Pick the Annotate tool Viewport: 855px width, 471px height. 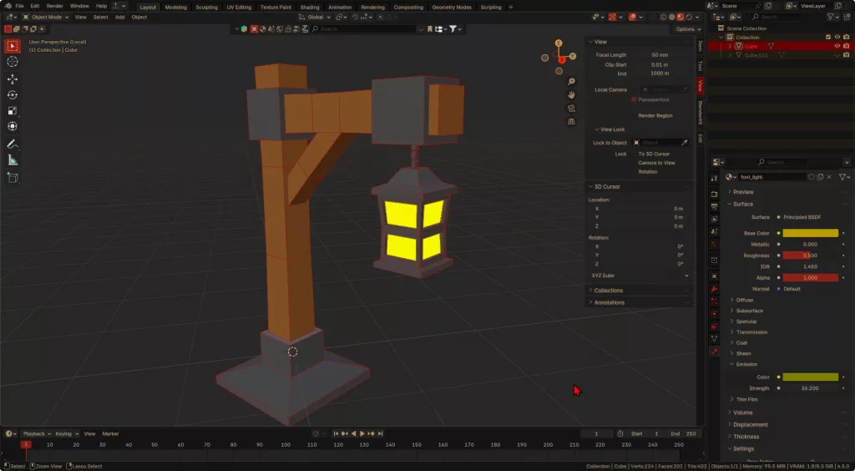point(13,144)
